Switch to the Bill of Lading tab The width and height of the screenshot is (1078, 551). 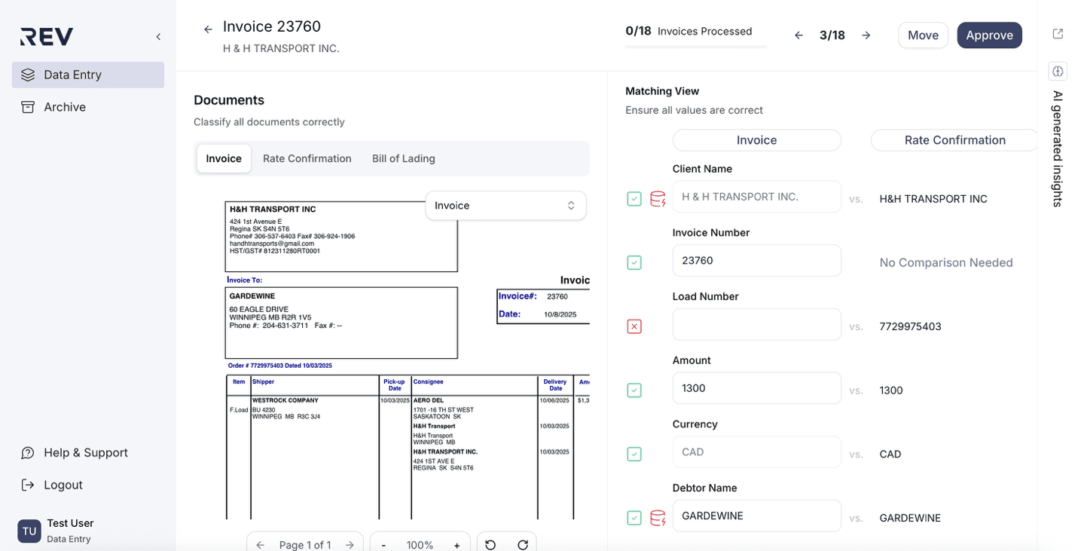pyautogui.click(x=403, y=158)
